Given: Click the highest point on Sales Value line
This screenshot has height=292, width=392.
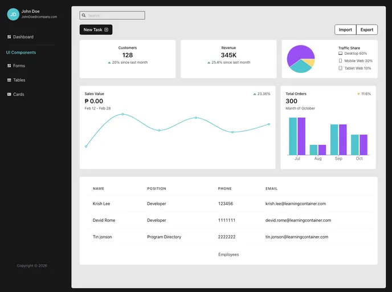Looking at the screenshot, I should [x=122, y=114].
